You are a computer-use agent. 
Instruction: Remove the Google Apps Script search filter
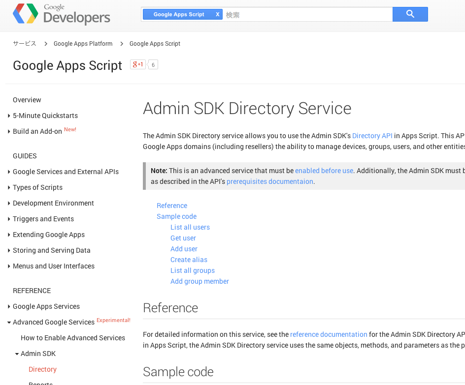pyautogui.click(x=217, y=14)
